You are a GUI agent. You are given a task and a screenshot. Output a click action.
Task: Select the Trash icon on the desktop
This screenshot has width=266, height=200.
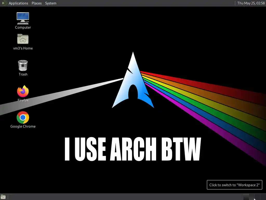click(23, 65)
